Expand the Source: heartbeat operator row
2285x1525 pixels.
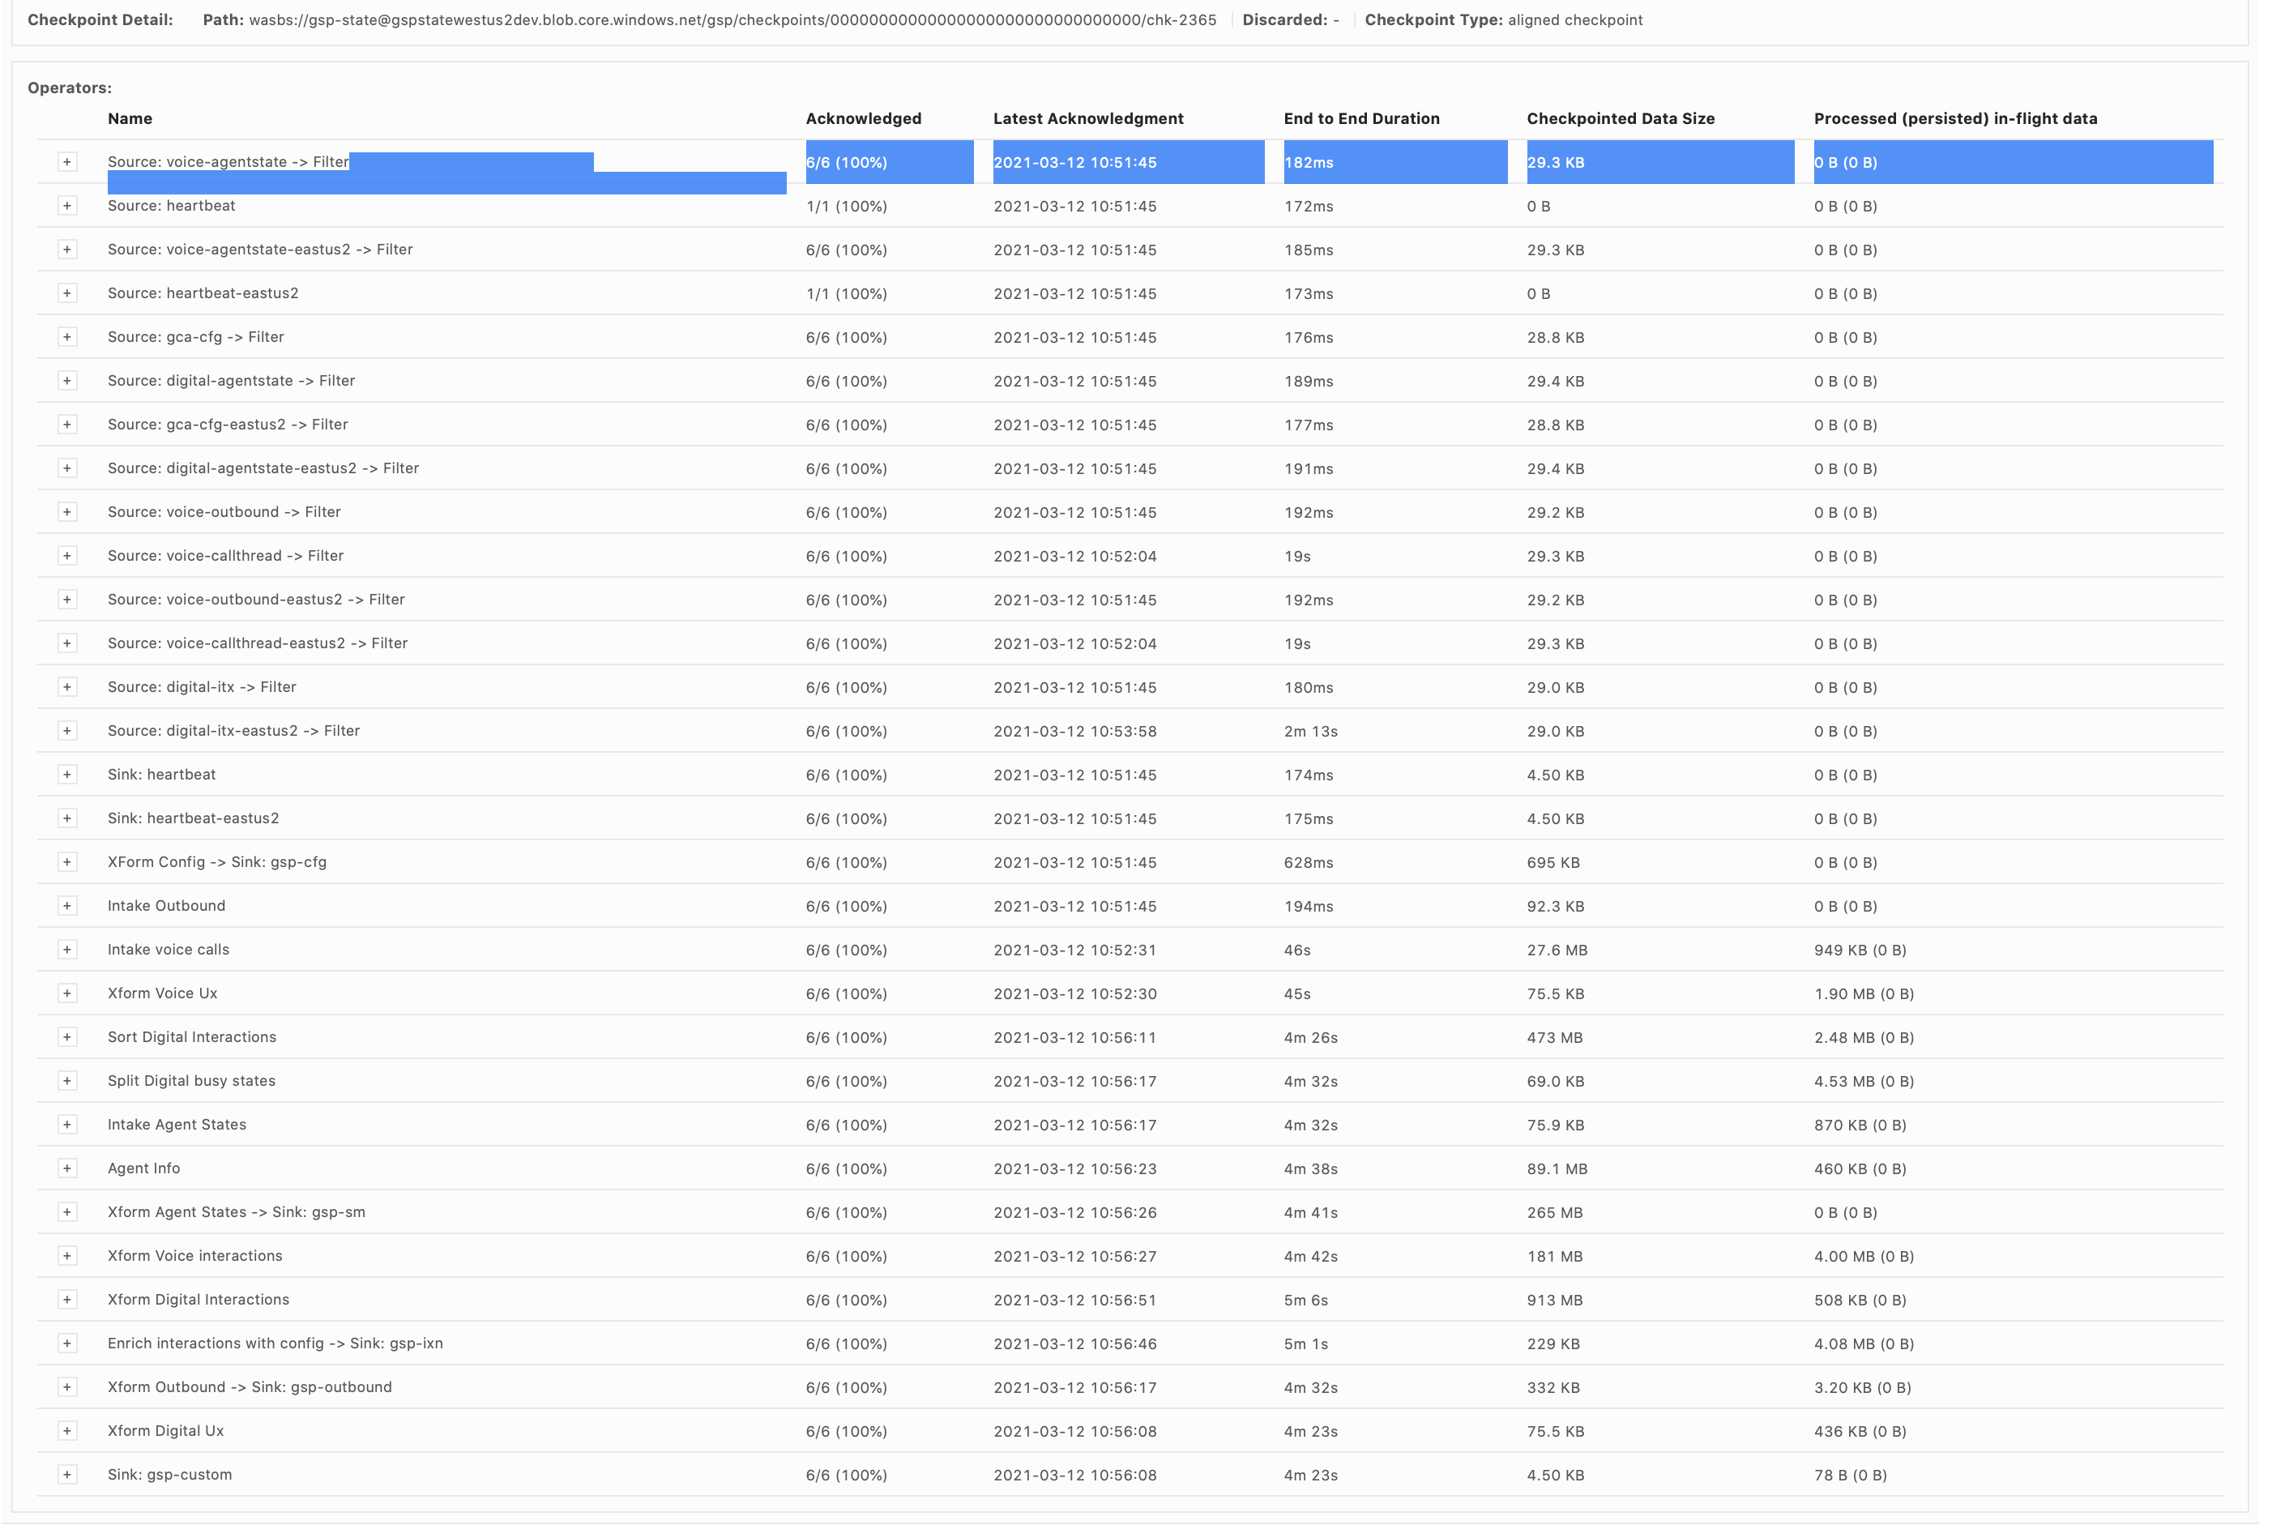coord(67,206)
